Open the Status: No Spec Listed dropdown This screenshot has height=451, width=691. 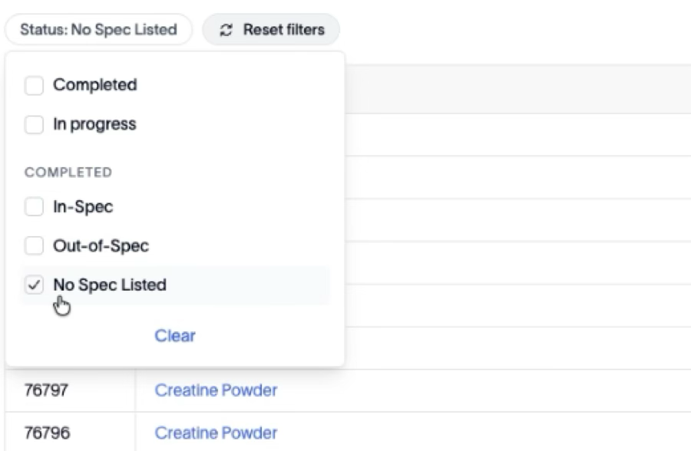click(98, 29)
